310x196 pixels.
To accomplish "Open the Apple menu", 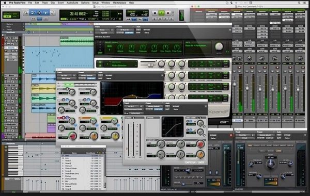I will pyautogui.click(x=5, y=3).
